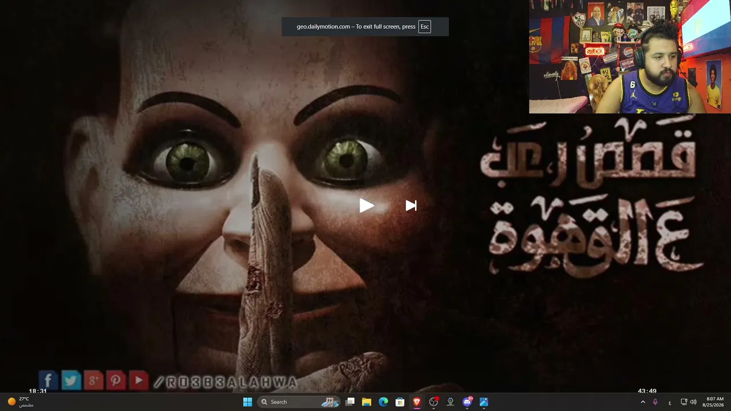Viewport: 731px width, 411px height.
Task: Open the Windows Start menu
Action: (x=247, y=402)
